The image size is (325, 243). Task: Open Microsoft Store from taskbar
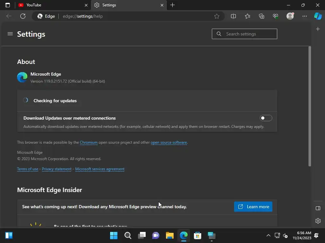coord(197,235)
